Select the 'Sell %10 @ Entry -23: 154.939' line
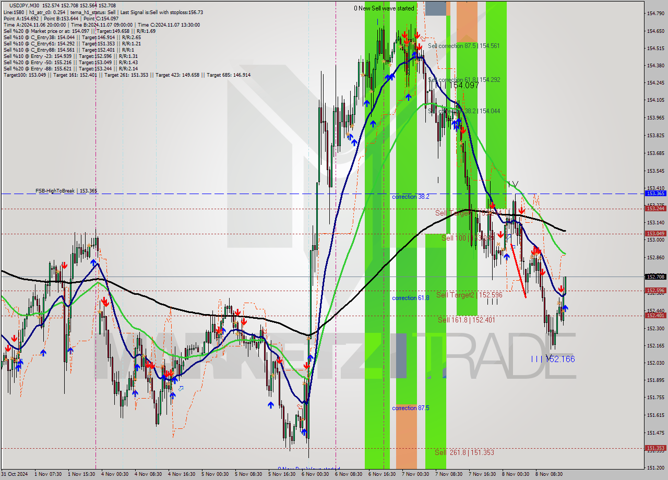 point(70,56)
